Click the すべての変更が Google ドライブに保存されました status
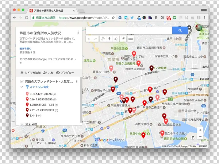Screen dimensions: 219x164 (x=47, y=61)
